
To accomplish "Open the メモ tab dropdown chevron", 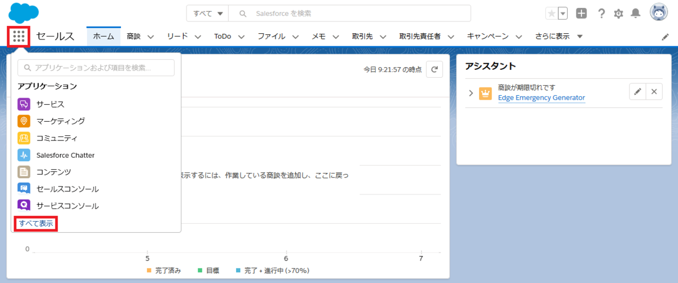I will click(335, 37).
